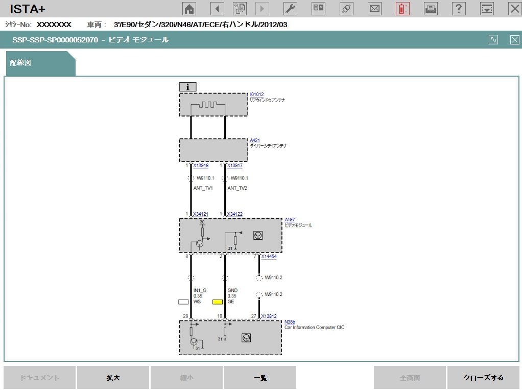Click the GND signal label on the GE wire
522x390 pixels.
(232, 290)
